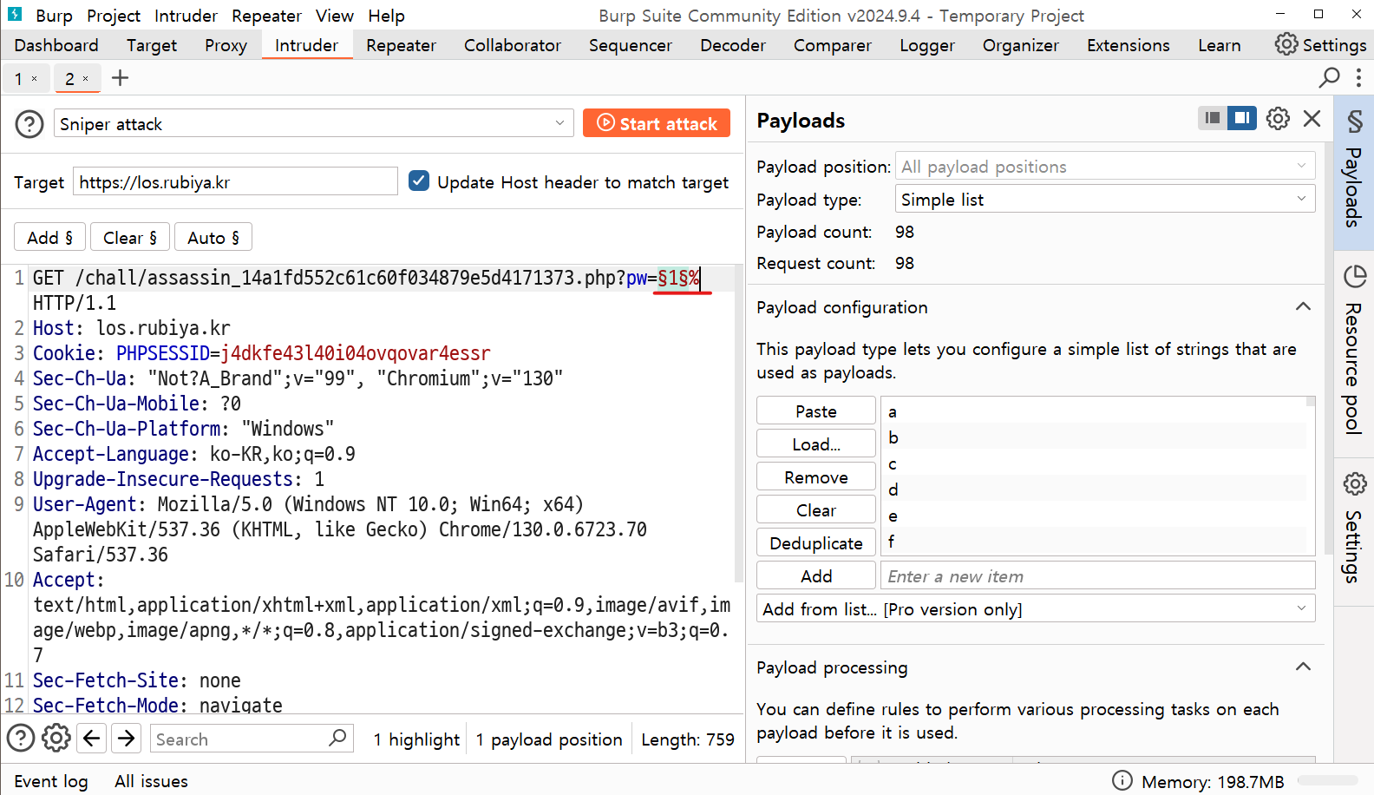Close Intruder tab 1
This screenshot has width=1374, height=795.
(35, 79)
